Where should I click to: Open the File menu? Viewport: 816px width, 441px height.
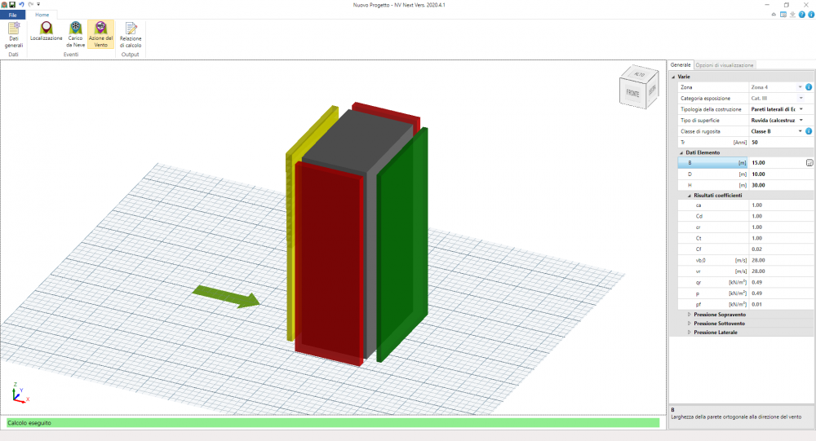(x=12, y=15)
